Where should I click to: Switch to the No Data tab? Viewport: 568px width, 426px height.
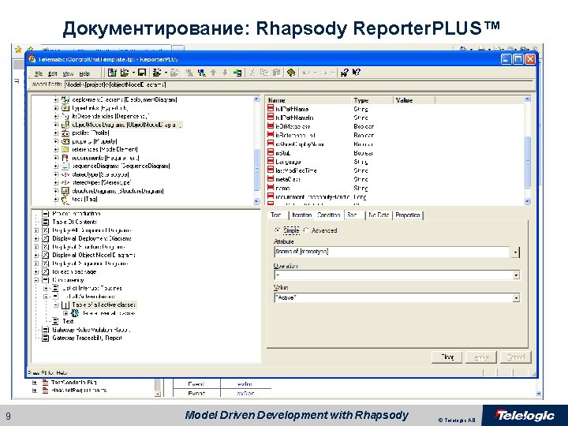[379, 215]
